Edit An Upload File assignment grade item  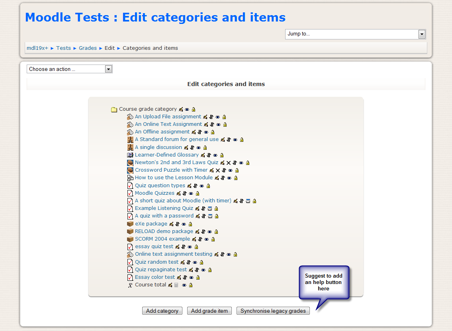205,117
